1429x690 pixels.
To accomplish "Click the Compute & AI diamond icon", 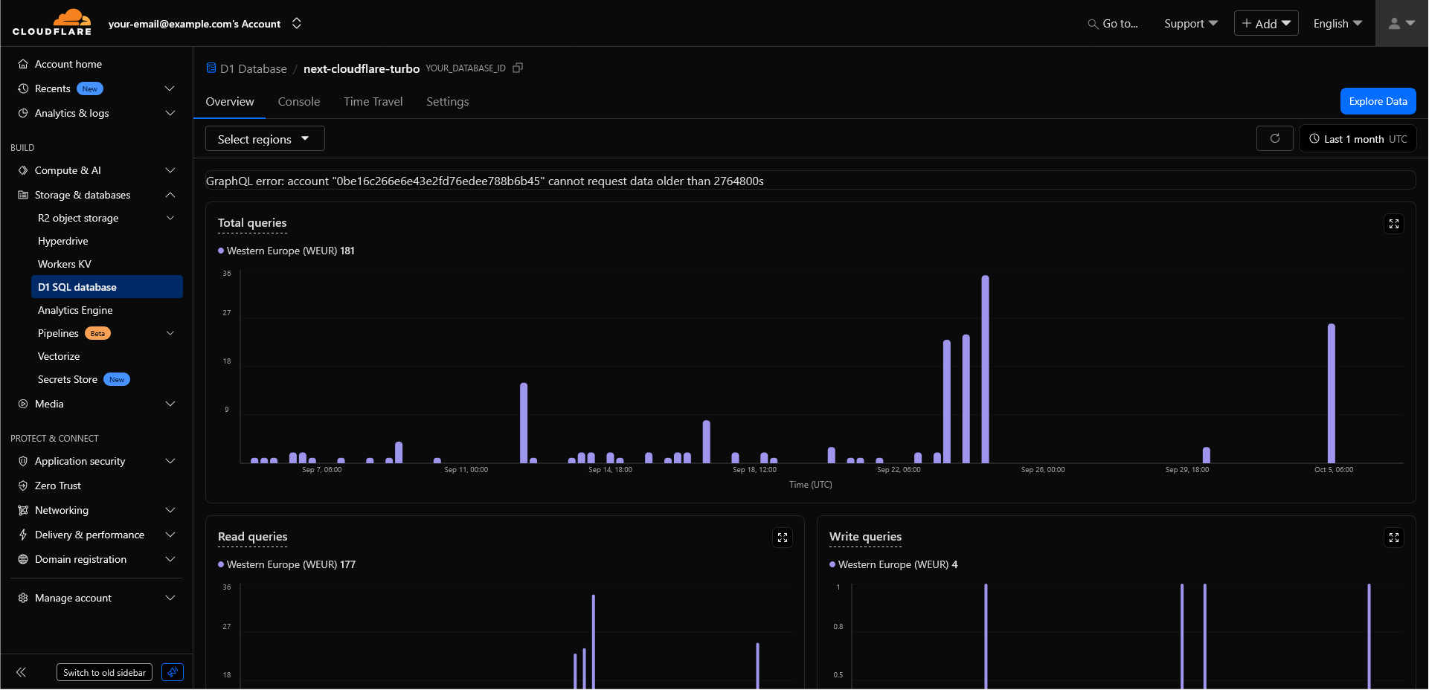I will pos(23,170).
